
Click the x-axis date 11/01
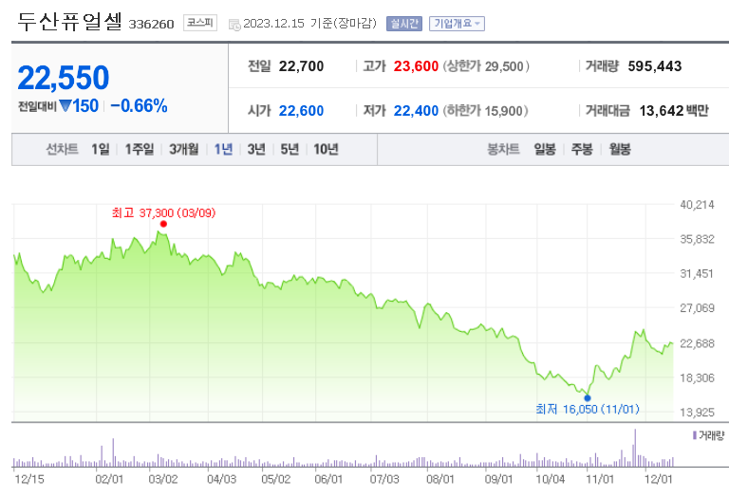(600, 479)
